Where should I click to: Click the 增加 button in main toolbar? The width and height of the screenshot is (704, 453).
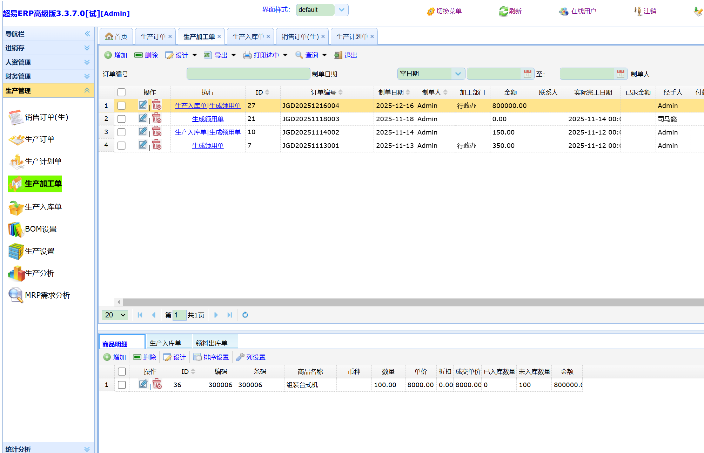(116, 55)
